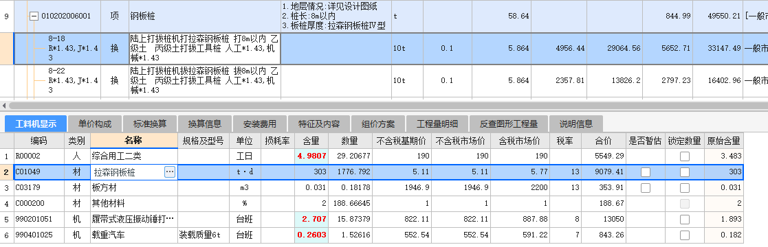Click the red 含量 value 4.9807

tap(311, 156)
